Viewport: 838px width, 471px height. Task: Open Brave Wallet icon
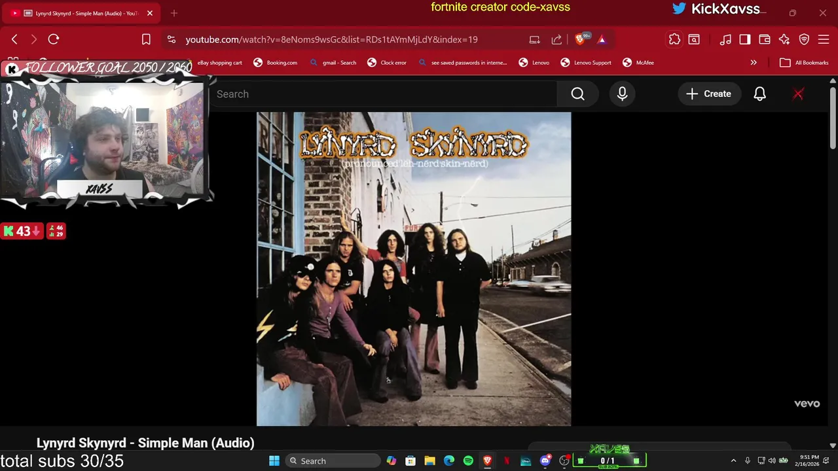click(765, 39)
